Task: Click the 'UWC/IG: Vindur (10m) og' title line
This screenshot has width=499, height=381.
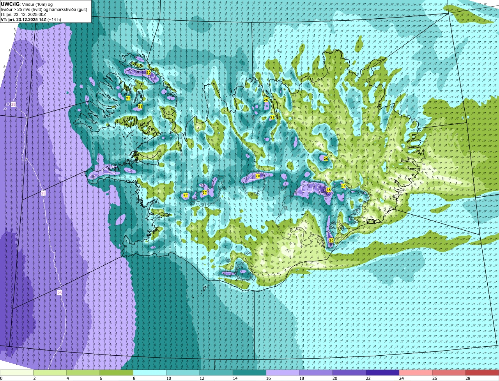Action: [27, 4]
